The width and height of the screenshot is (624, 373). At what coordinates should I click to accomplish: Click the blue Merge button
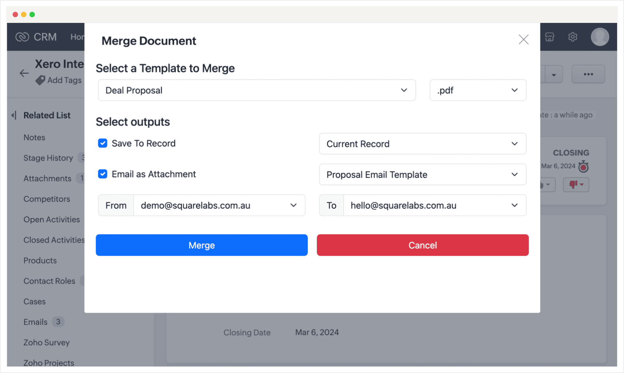202,245
